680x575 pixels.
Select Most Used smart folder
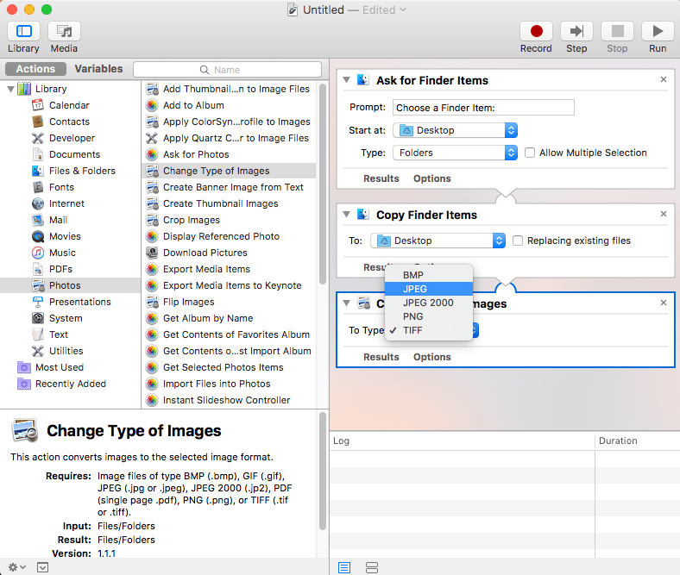[60, 367]
